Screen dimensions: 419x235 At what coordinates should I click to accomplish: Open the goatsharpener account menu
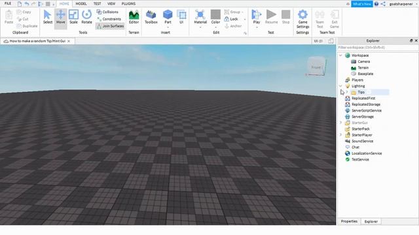pos(401,4)
